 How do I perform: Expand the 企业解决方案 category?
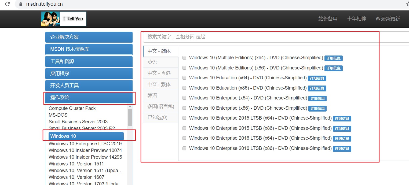[89, 37]
